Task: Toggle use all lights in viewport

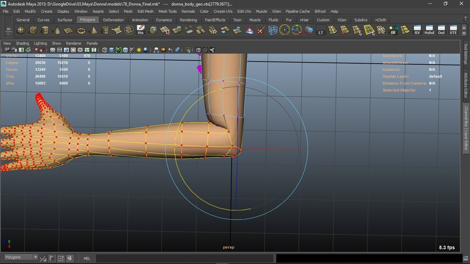Action: [139, 50]
